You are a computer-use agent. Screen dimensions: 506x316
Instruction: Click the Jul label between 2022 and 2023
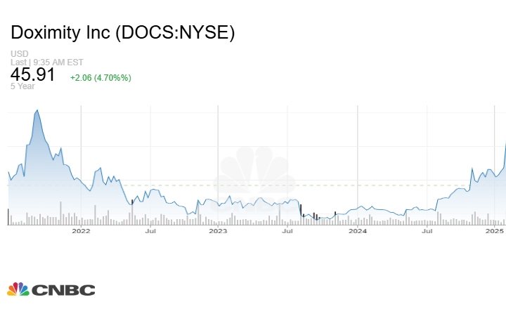click(x=150, y=231)
